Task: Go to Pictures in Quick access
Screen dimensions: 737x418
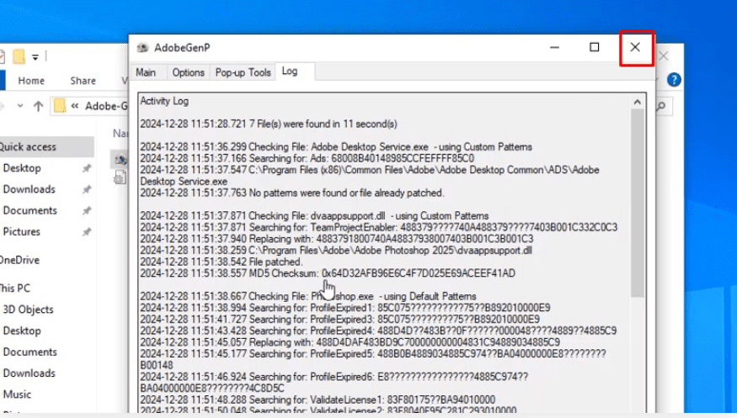Action: [21, 231]
